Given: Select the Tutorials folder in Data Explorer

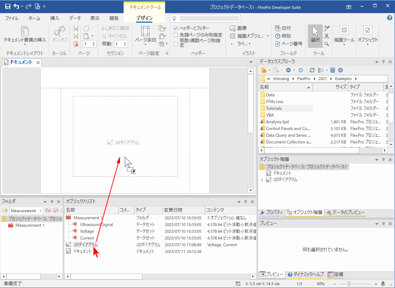Looking at the screenshot, I should pos(273,108).
